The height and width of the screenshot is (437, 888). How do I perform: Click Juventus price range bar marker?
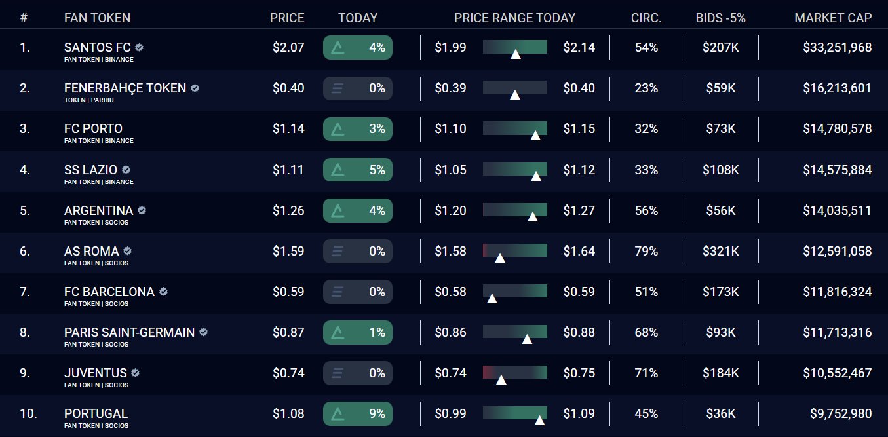(501, 379)
